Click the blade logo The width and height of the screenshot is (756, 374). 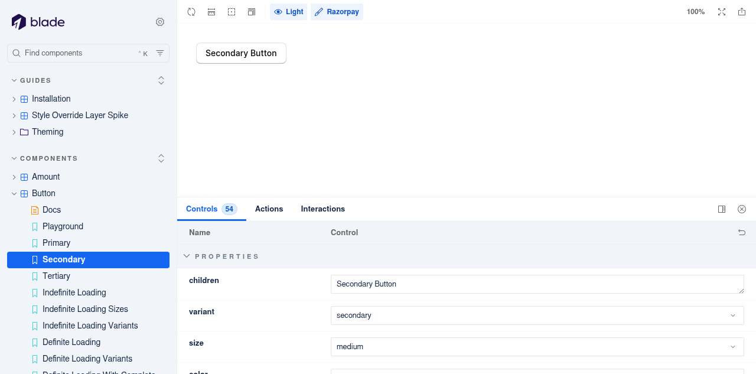(38, 22)
